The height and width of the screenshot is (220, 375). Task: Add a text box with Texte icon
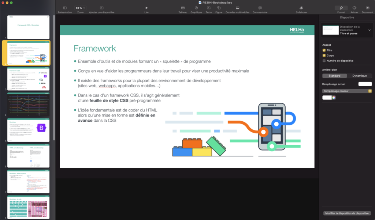tap(208, 8)
